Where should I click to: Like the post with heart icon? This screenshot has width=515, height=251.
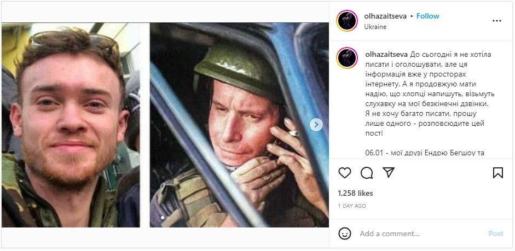pyautogui.click(x=345, y=173)
